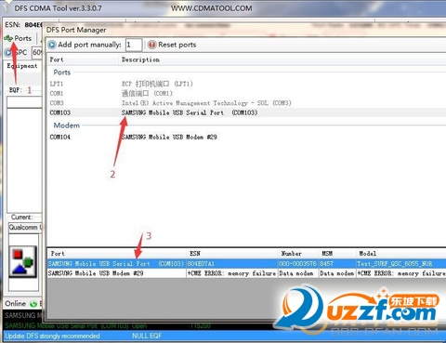Click the Add port manually arrow icon
Screen dimensions: 446x343
pos(52,45)
